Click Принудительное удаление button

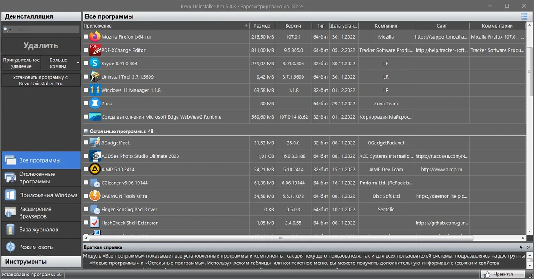21,63
